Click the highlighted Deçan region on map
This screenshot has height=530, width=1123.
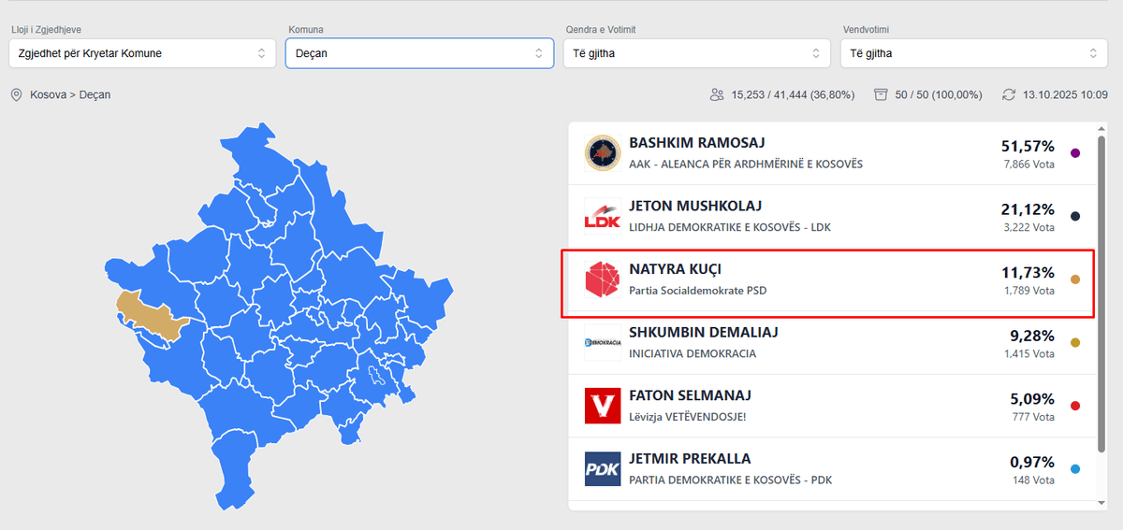click(x=150, y=316)
